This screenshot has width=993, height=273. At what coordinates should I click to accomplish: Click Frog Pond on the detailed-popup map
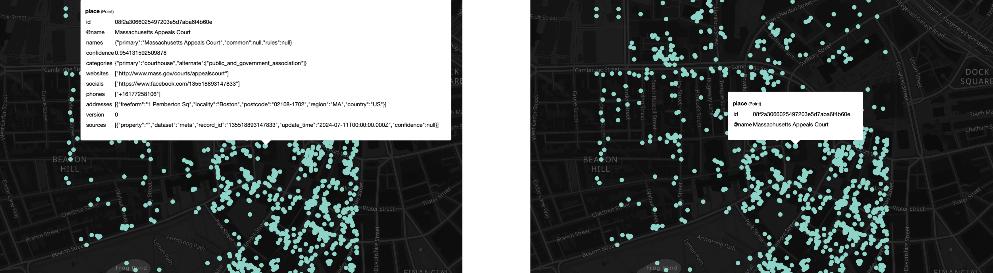click(132, 268)
